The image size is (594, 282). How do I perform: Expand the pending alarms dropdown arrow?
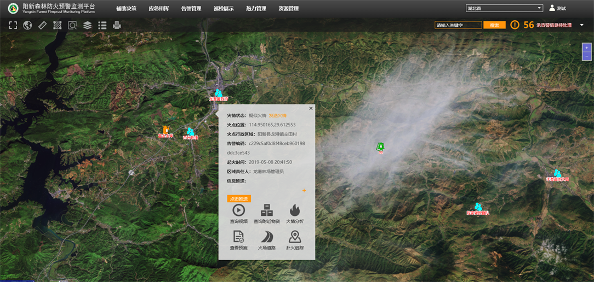click(x=581, y=25)
